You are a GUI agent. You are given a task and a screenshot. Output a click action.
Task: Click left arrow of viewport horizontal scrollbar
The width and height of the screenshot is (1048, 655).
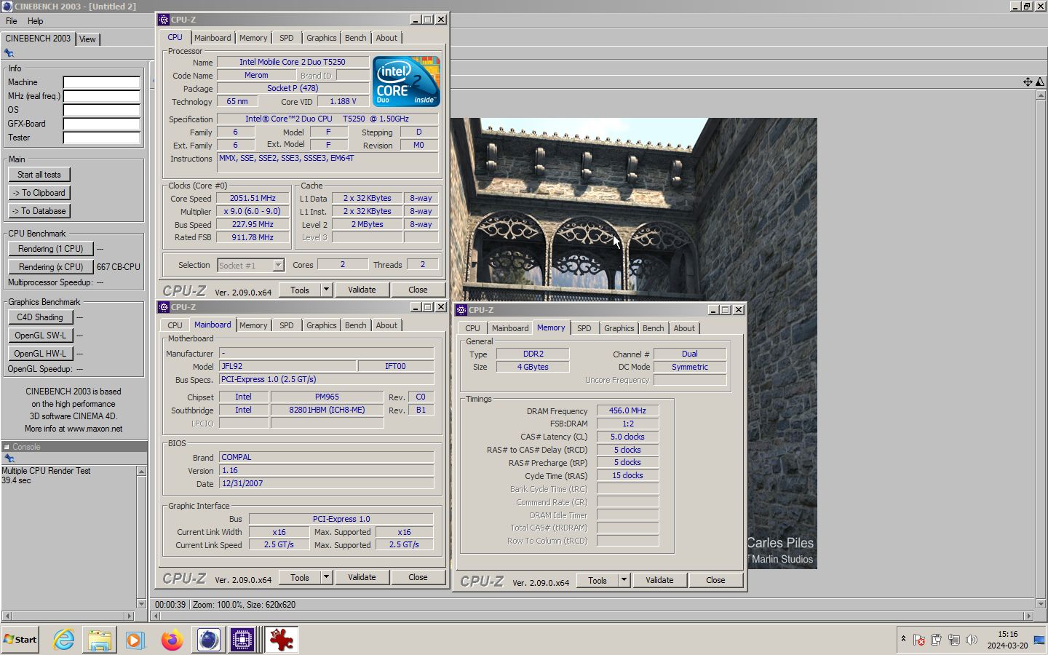click(155, 616)
